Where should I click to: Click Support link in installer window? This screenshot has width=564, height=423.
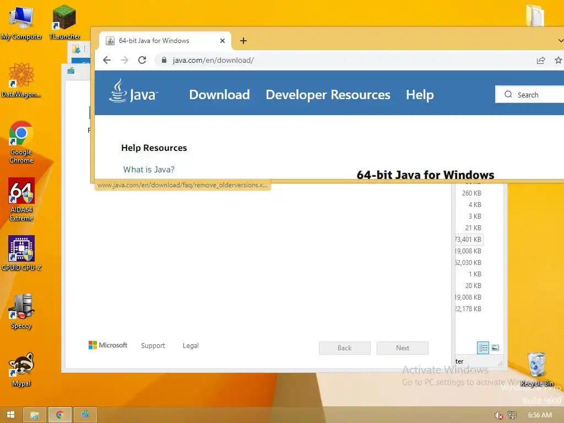pyautogui.click(x=153, y=346)
